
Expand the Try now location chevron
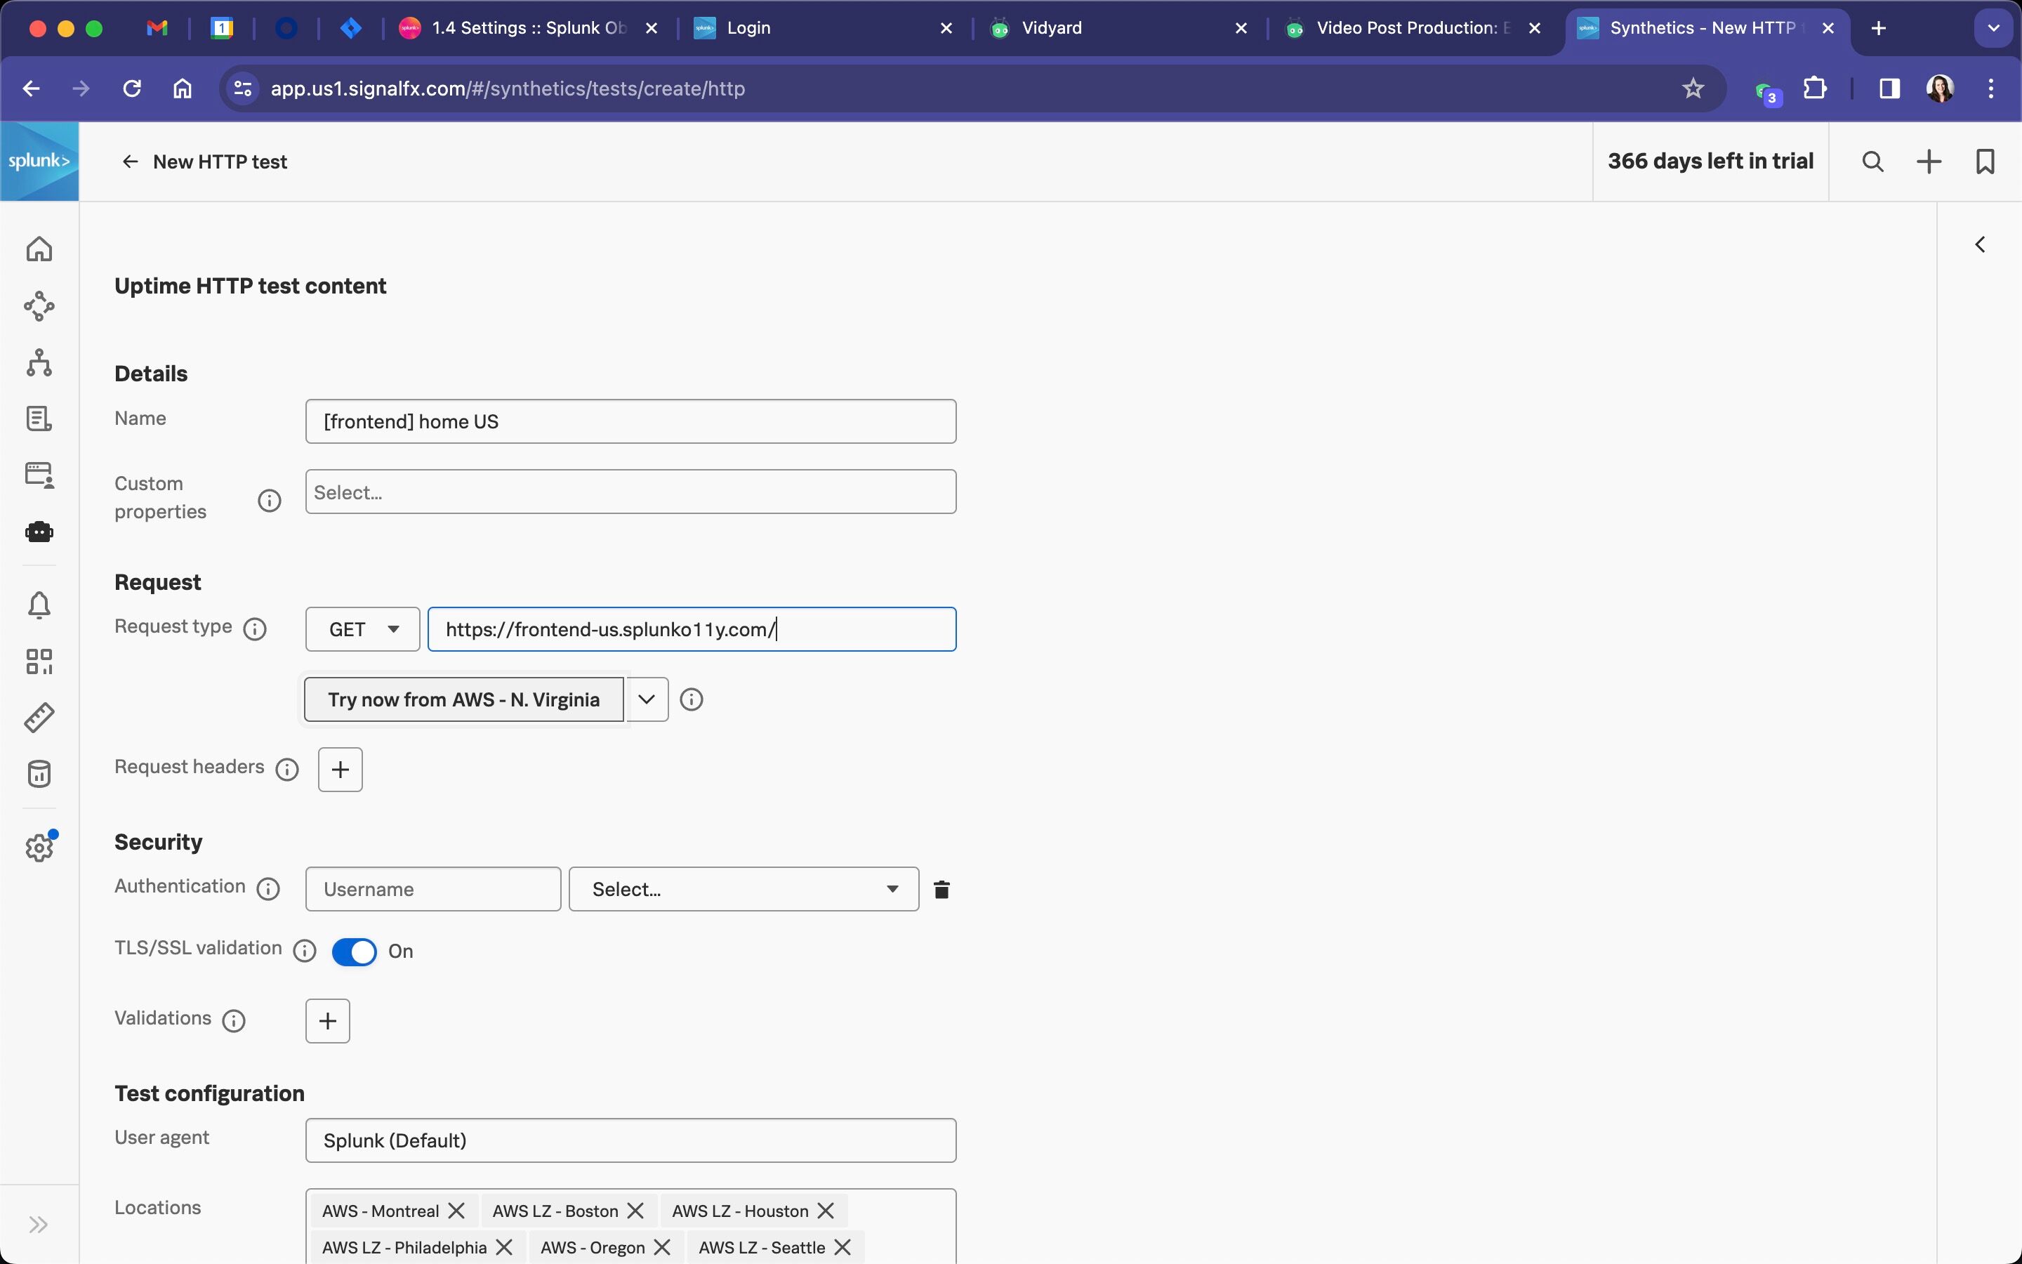647,699
